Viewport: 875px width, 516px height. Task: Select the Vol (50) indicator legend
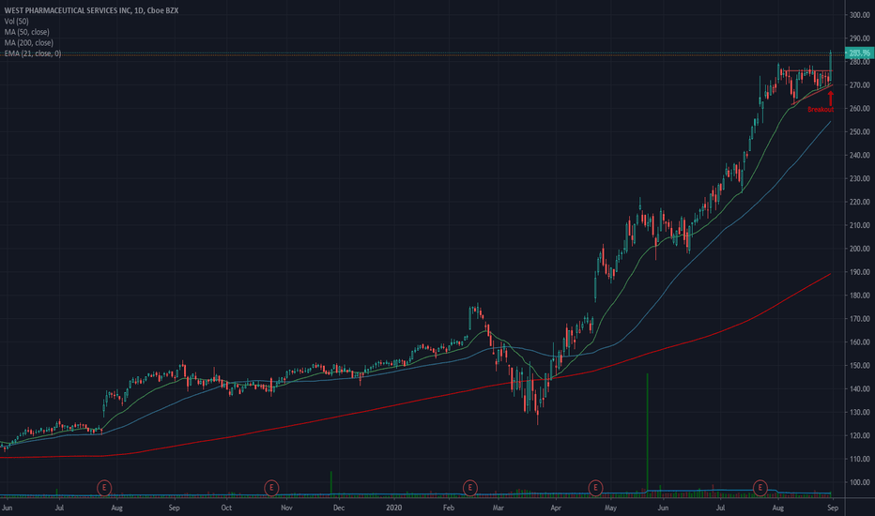pos(16,22)
